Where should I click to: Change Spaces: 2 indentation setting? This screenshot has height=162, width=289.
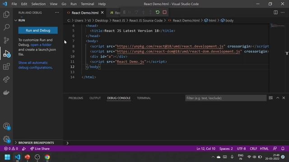(226, 148)
